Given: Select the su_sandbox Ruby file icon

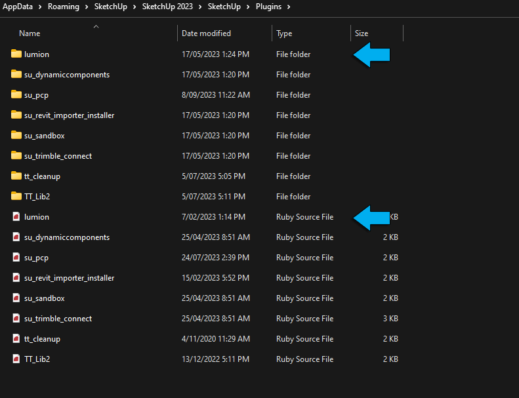Looking at the screenshot, I should click(x=16, y=298).
